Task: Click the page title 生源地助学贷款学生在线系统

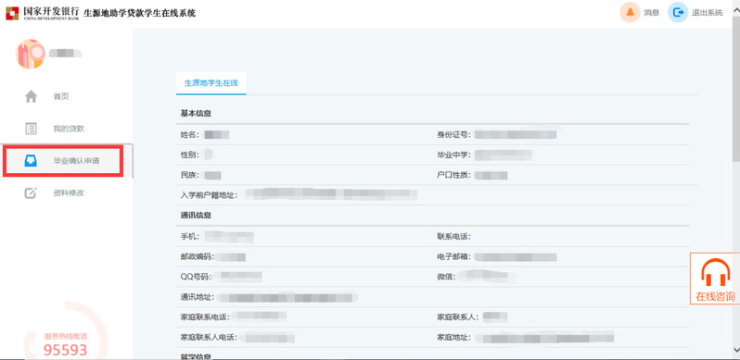Action: (139, 13)
